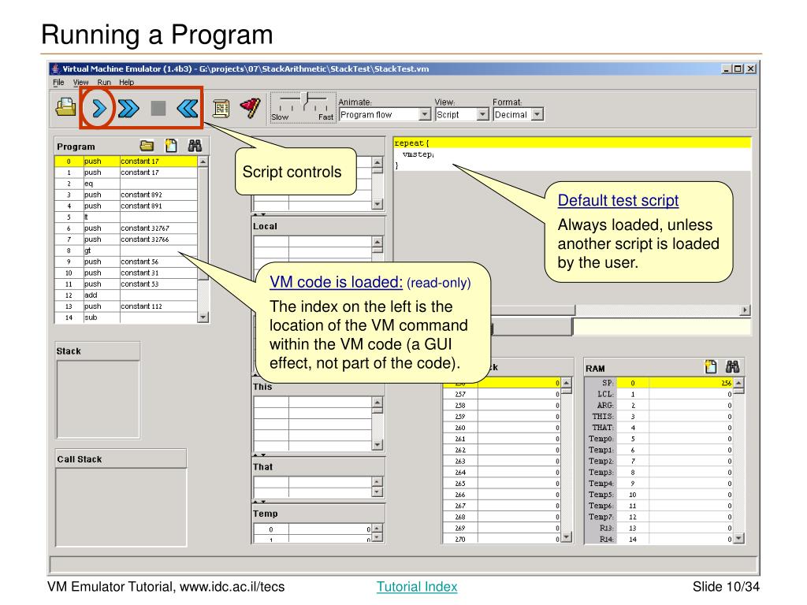Click the Temp segment scroll up arrow
The image size is (807, 605).
click(377, 529)
